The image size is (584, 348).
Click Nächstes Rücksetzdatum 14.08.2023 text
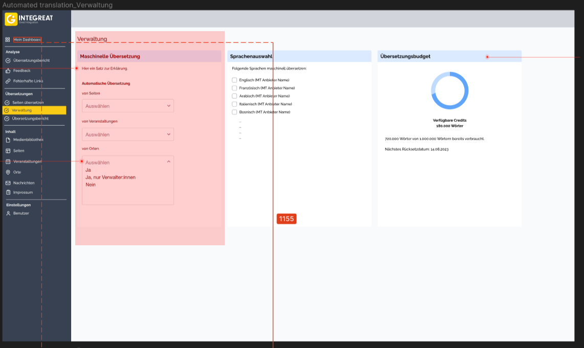(x=417, y=149)
